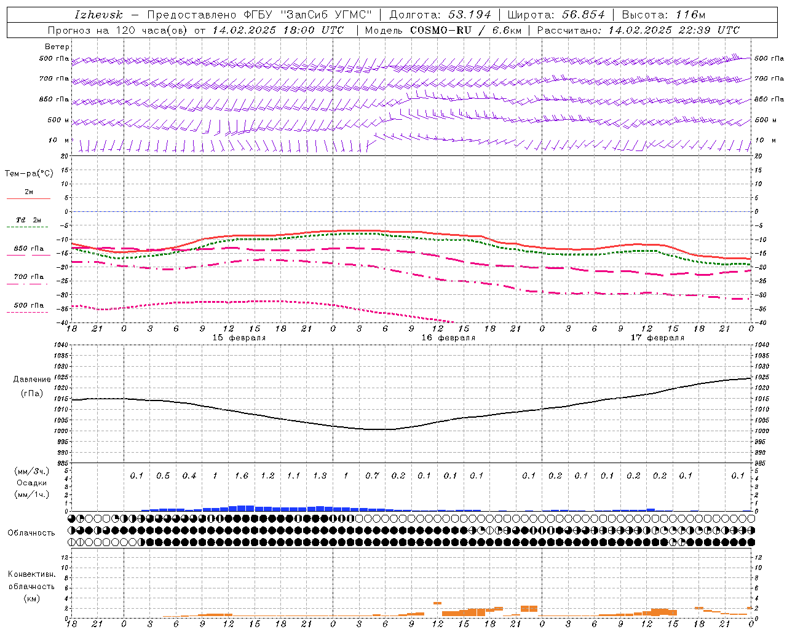Select the "1.2" precipitation value
The image size is (787, 629).
point(267,475)
